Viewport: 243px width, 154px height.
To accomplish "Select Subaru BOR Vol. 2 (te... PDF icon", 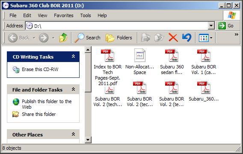I will (172, 88).
